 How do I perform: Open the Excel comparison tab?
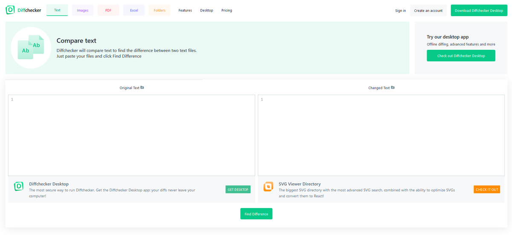pos(134,10)
